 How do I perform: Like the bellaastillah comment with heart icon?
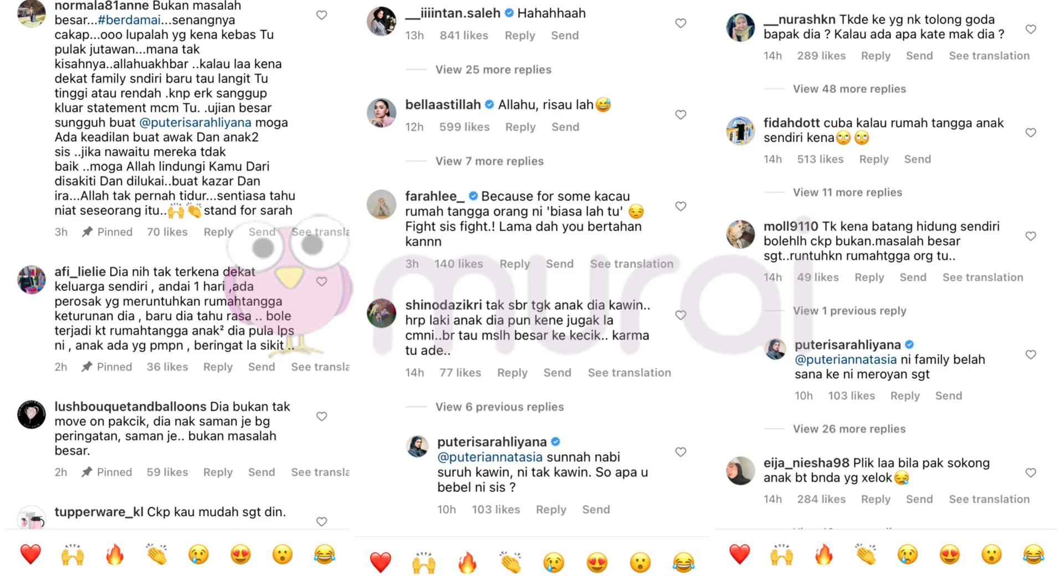coord(681,115)
